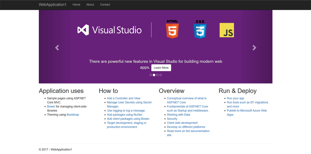The width and height of the screenshot is (311, 154).
Task: Click the Run your app link
Action: (235, 98)
